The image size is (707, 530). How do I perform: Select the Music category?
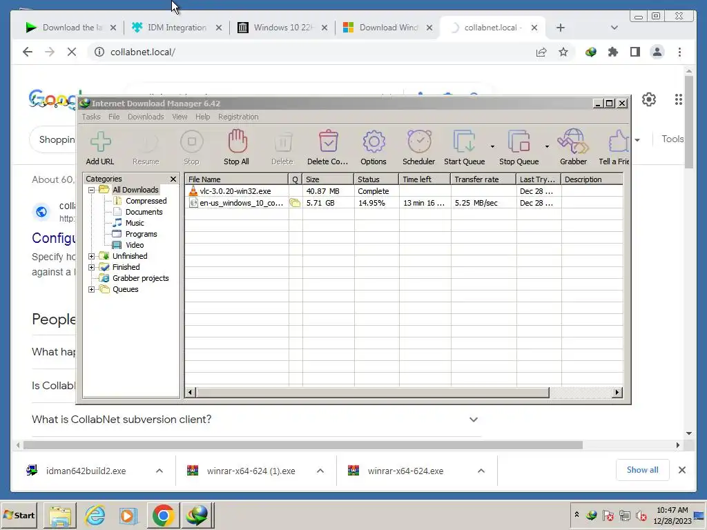[x=135, y=223]
